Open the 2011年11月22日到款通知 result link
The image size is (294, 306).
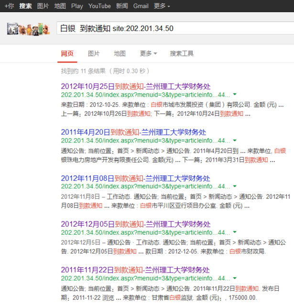[135, 270]
